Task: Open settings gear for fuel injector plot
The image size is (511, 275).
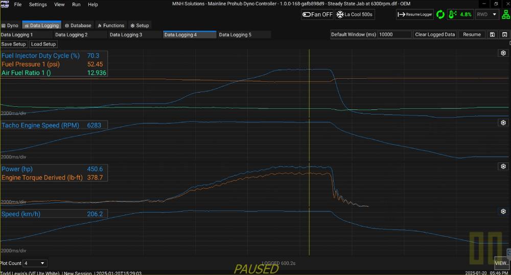Action: 503,53
